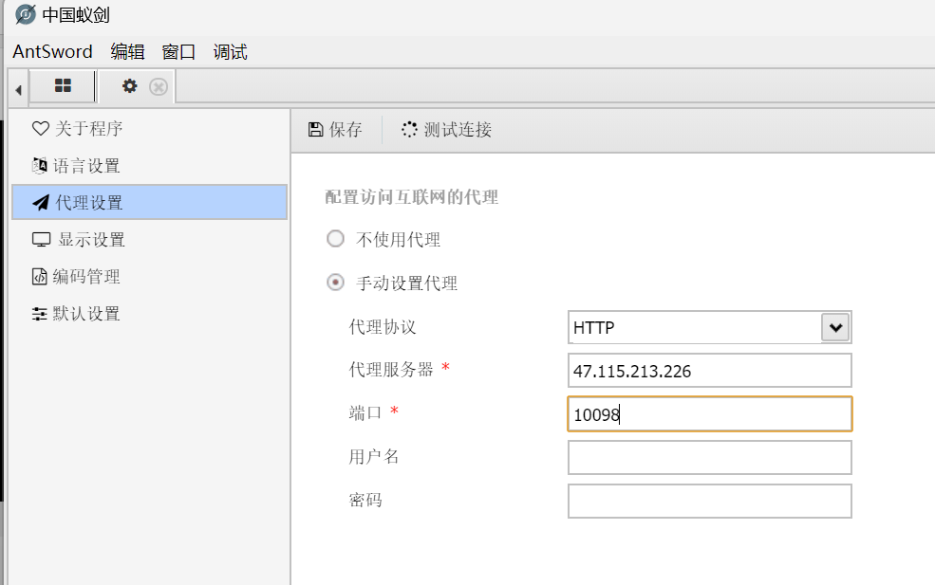Click the AntSword app logo icon
This screenshot has width=935, height=585.
(x=25, y=14)
